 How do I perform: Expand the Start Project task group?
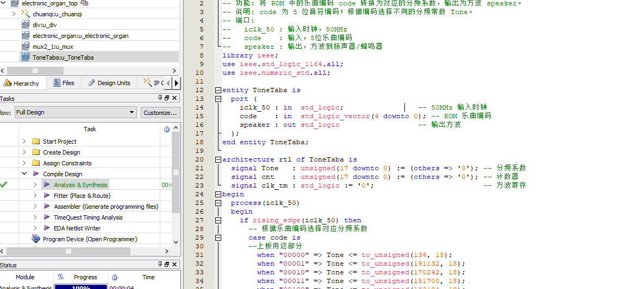tap(24, 141)
